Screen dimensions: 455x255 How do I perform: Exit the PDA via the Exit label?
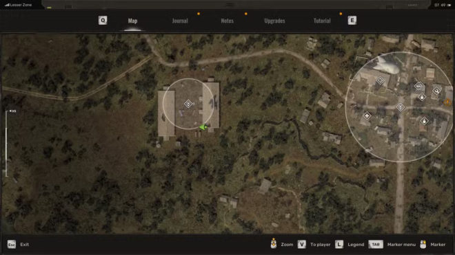tap(25, 245)
